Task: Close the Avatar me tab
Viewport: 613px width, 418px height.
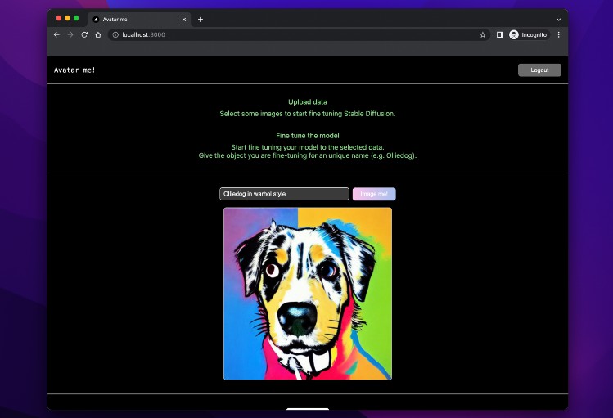Action: coord(184,19)
